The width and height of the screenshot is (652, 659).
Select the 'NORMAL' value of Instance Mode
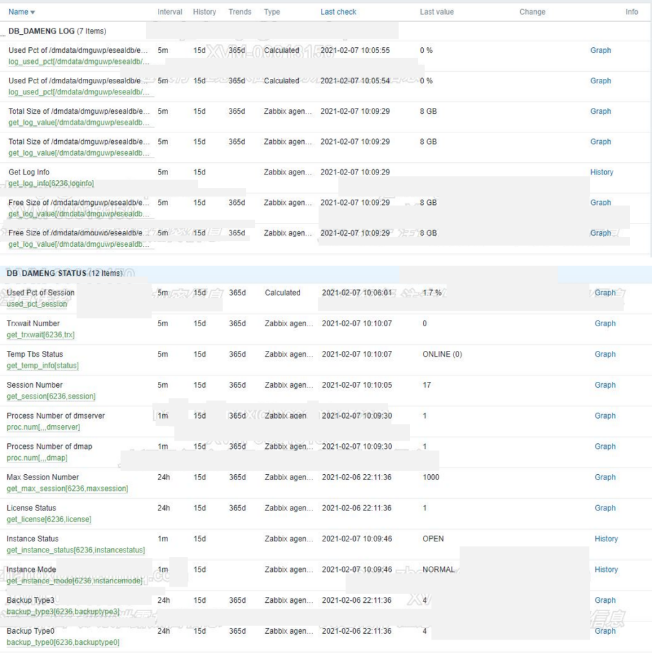(x=439, y=569)
